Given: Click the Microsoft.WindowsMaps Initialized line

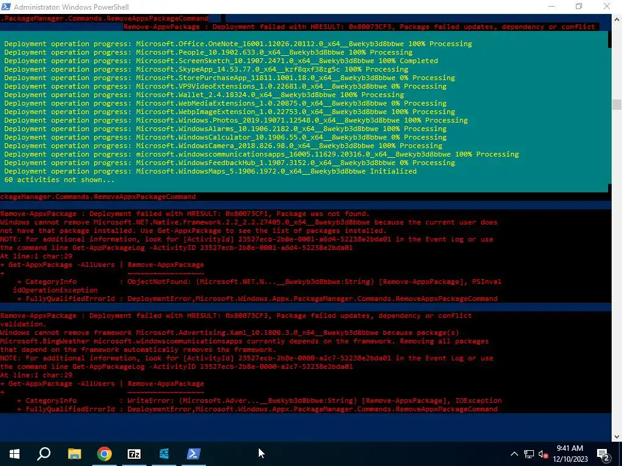Looking at the screenshot, I should pyautogui.click(x=210, y=171).
